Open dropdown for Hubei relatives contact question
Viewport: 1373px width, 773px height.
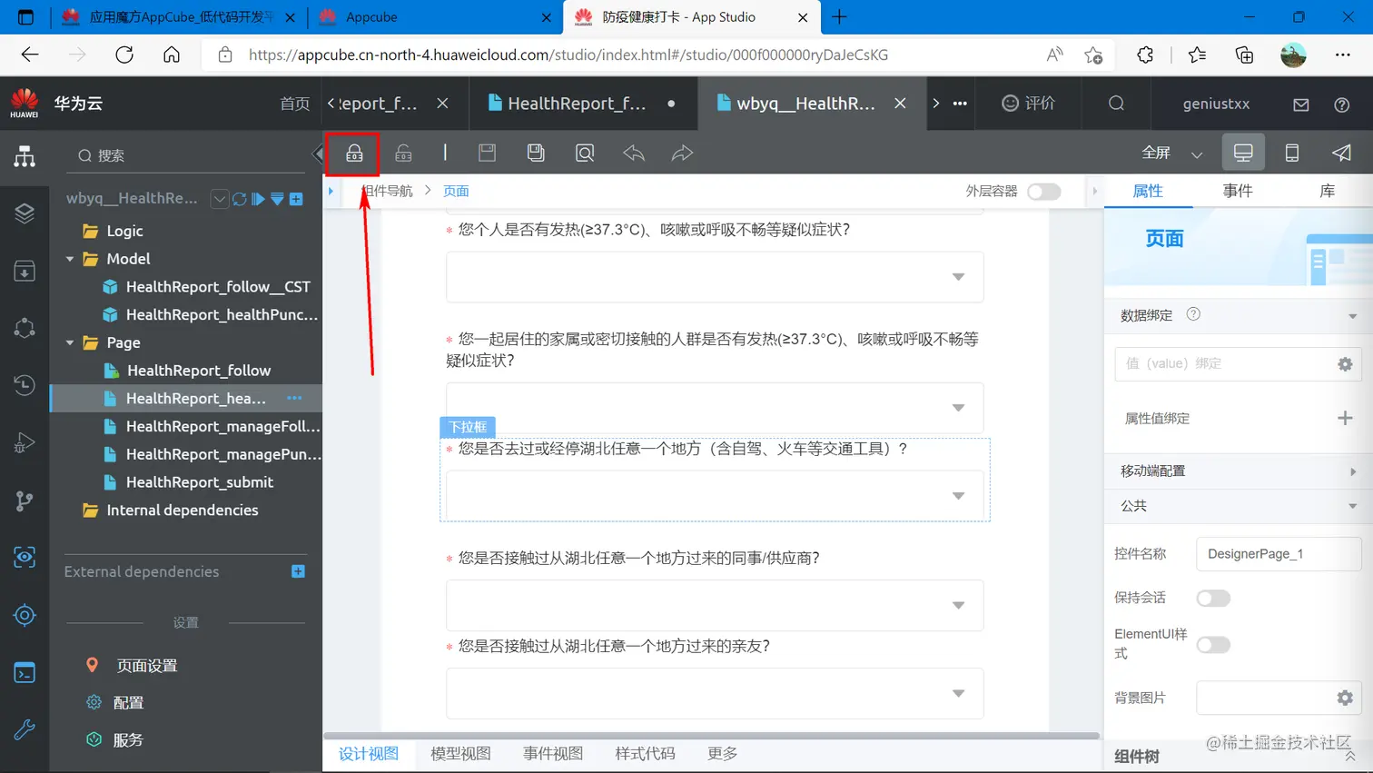tap(715, 693)
